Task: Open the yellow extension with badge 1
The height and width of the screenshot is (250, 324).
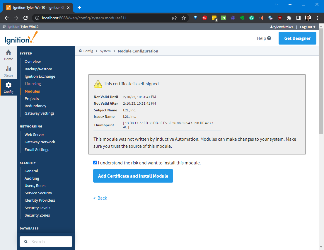Action: pyautogui.click(x=214, y=18)
